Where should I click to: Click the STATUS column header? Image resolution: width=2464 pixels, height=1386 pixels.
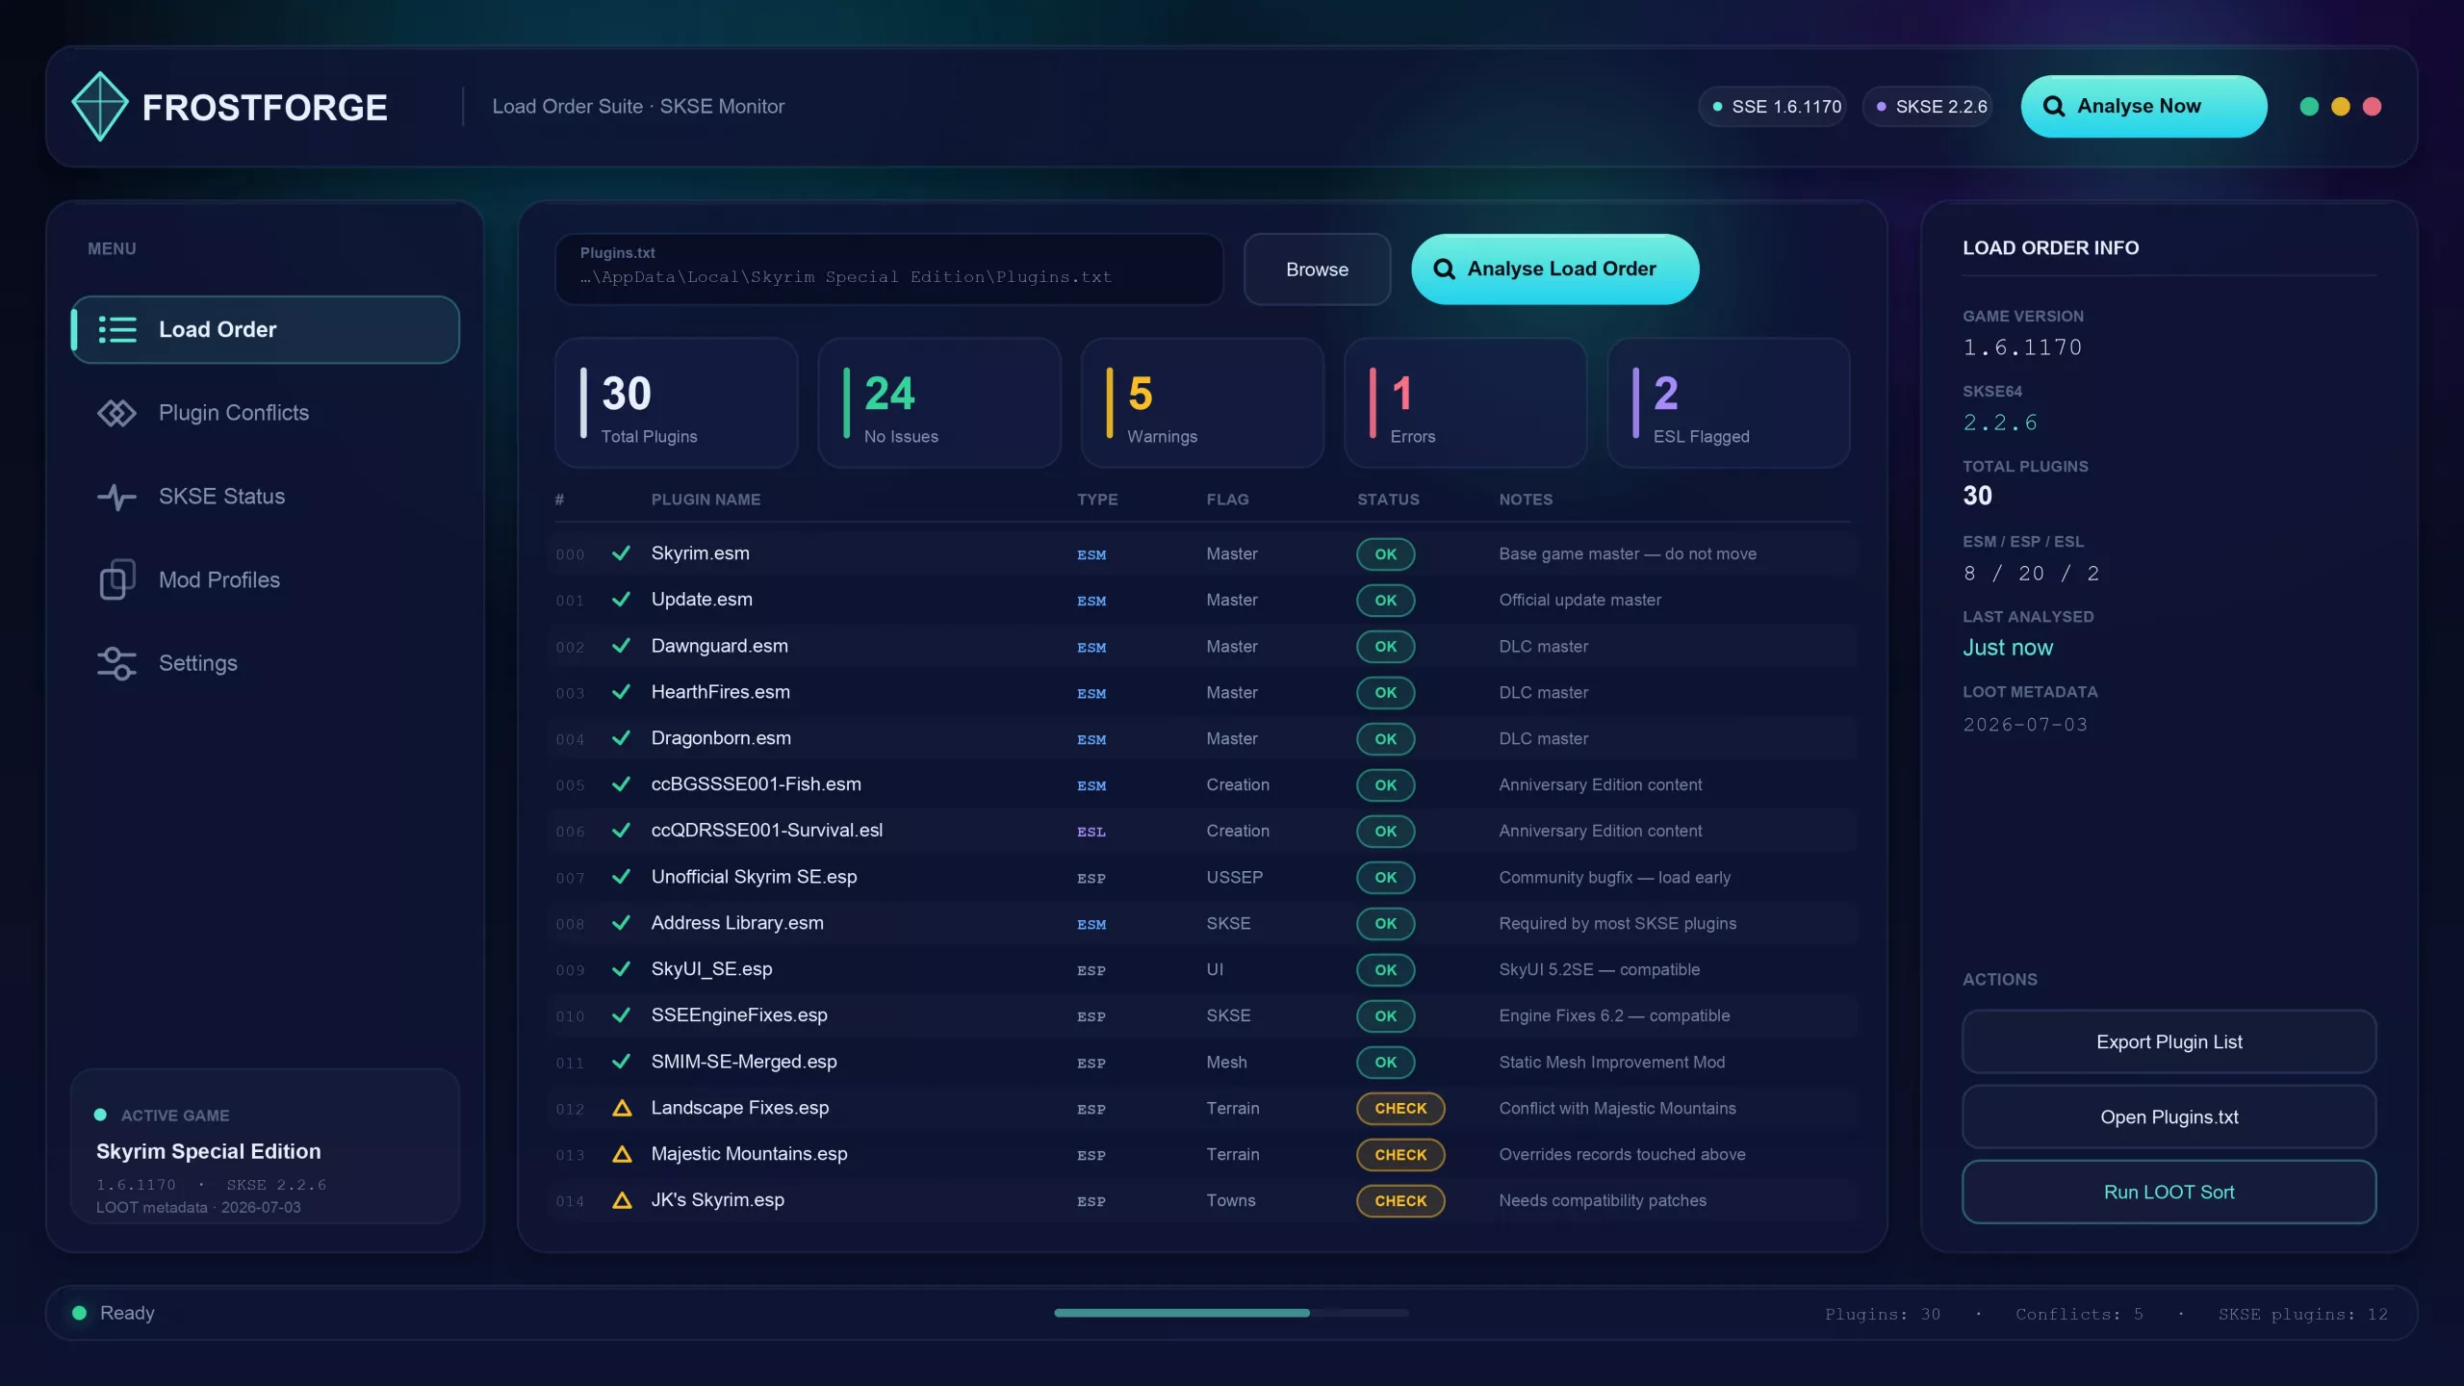(x=1388, y=500)
